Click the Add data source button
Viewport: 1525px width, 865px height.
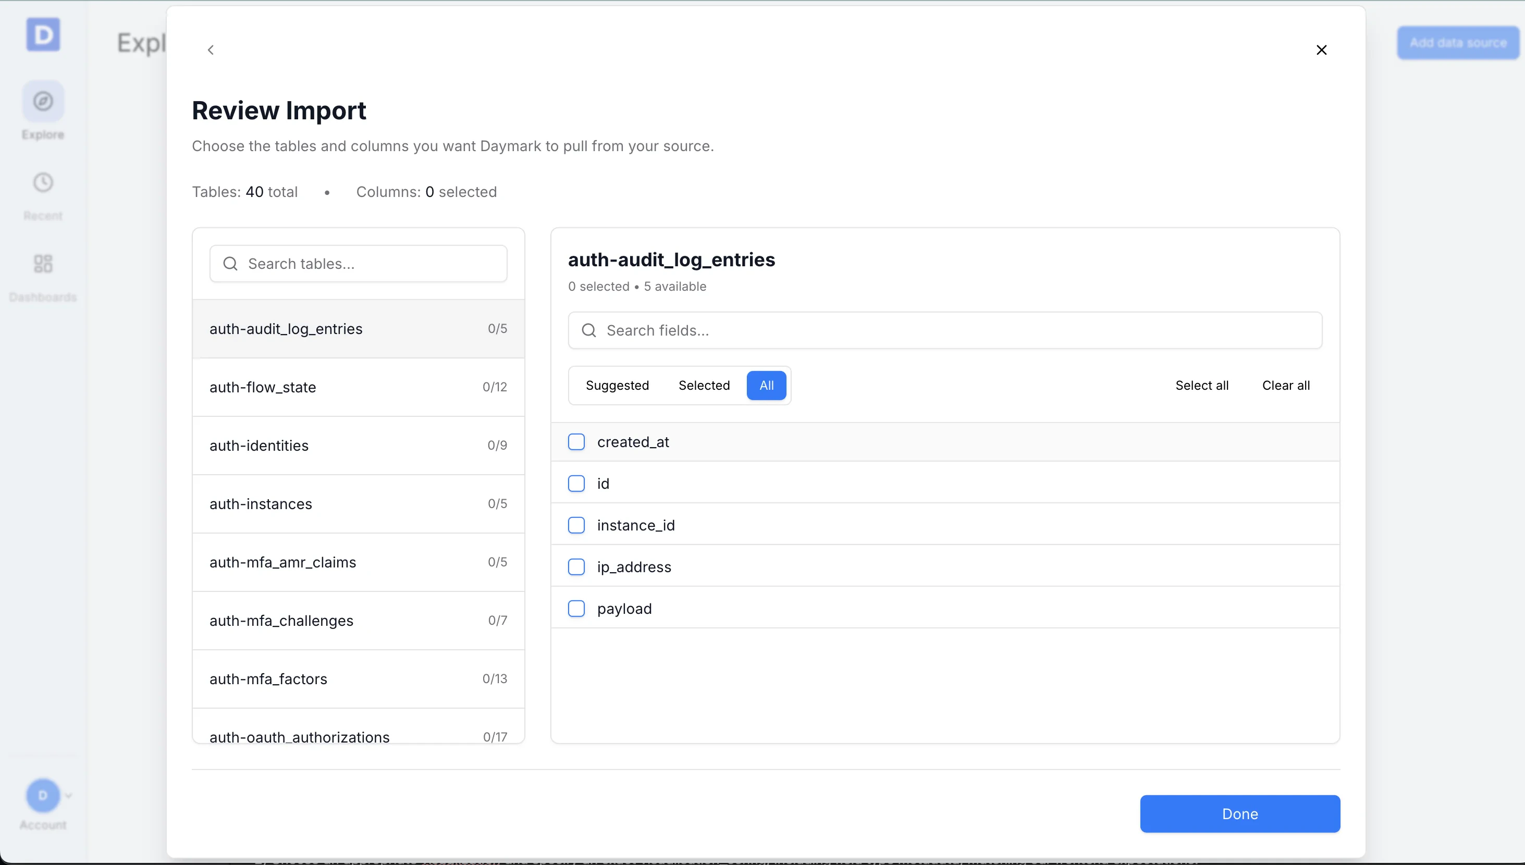coord(1458,42)
